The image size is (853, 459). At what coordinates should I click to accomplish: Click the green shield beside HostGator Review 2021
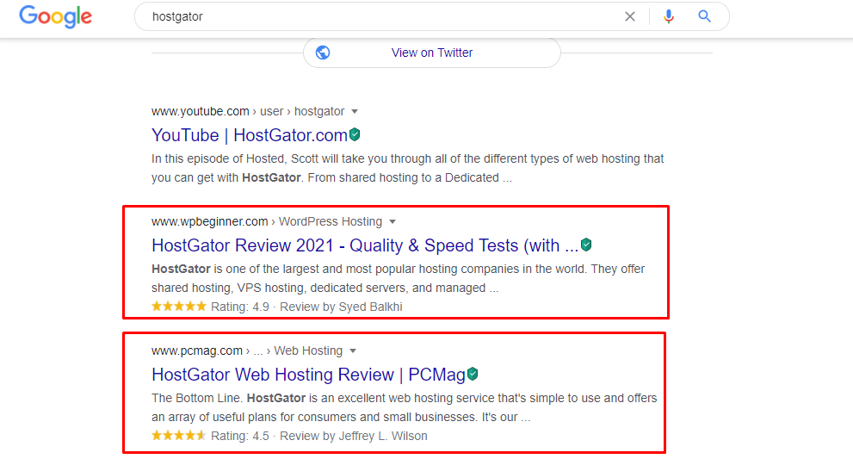pos(586,245)
